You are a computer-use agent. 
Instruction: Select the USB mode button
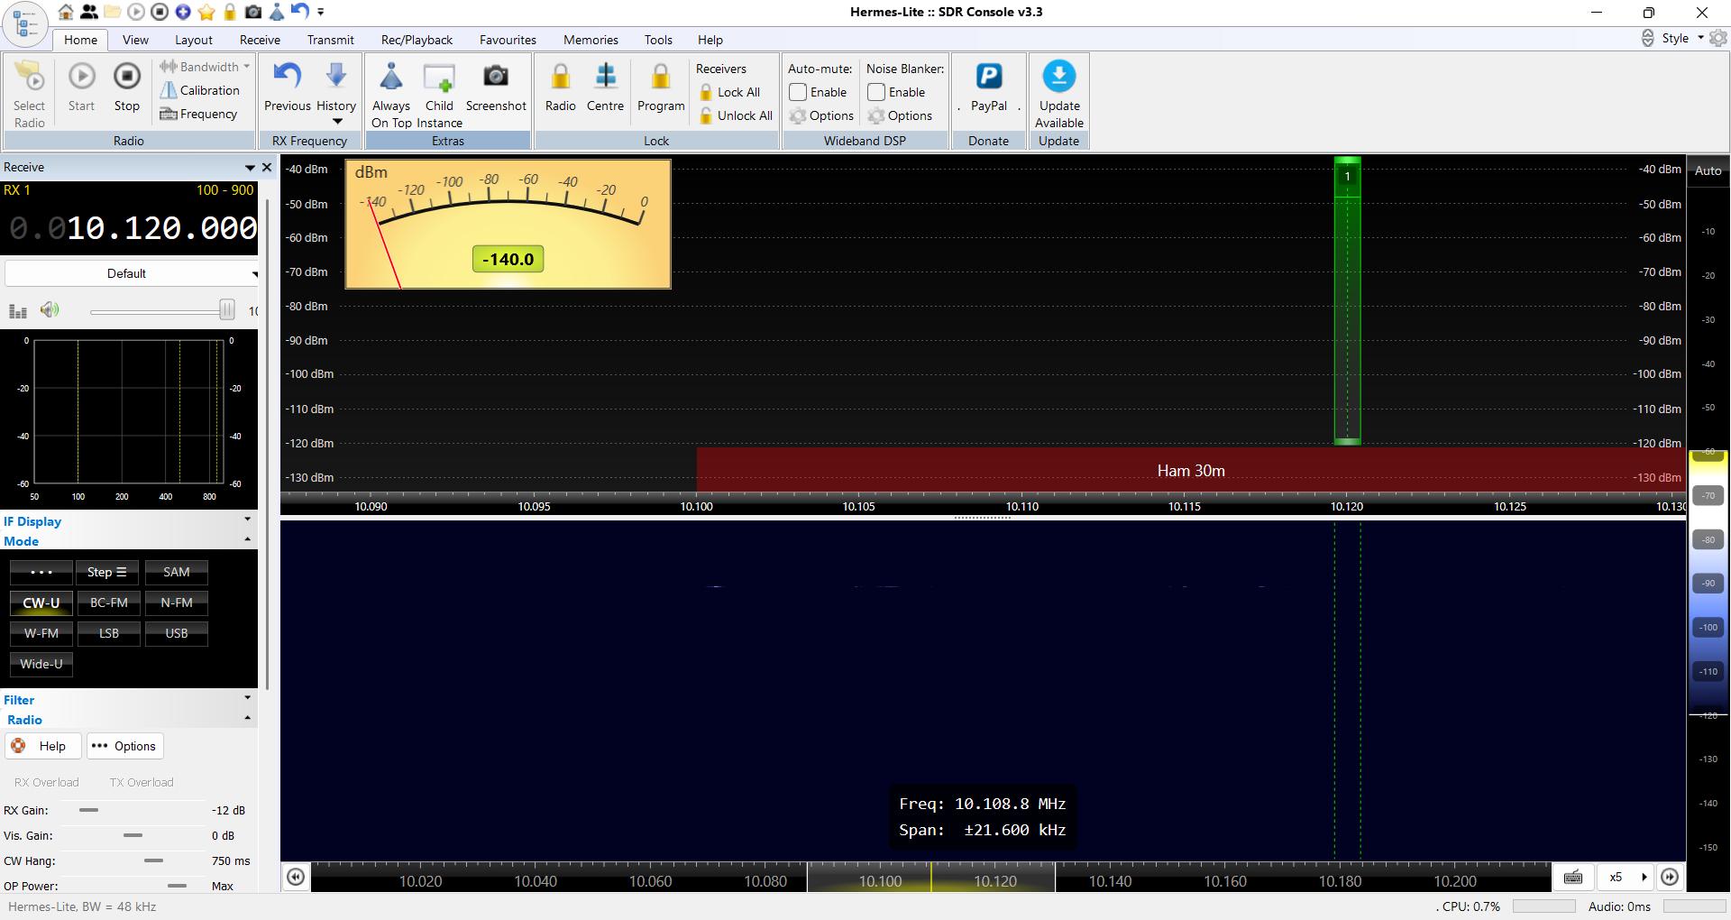click(x=177, y=633)
